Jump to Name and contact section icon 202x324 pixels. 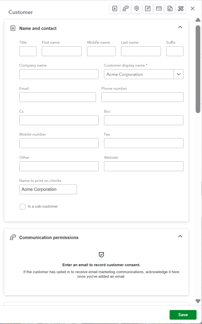[x=115, y=9]
